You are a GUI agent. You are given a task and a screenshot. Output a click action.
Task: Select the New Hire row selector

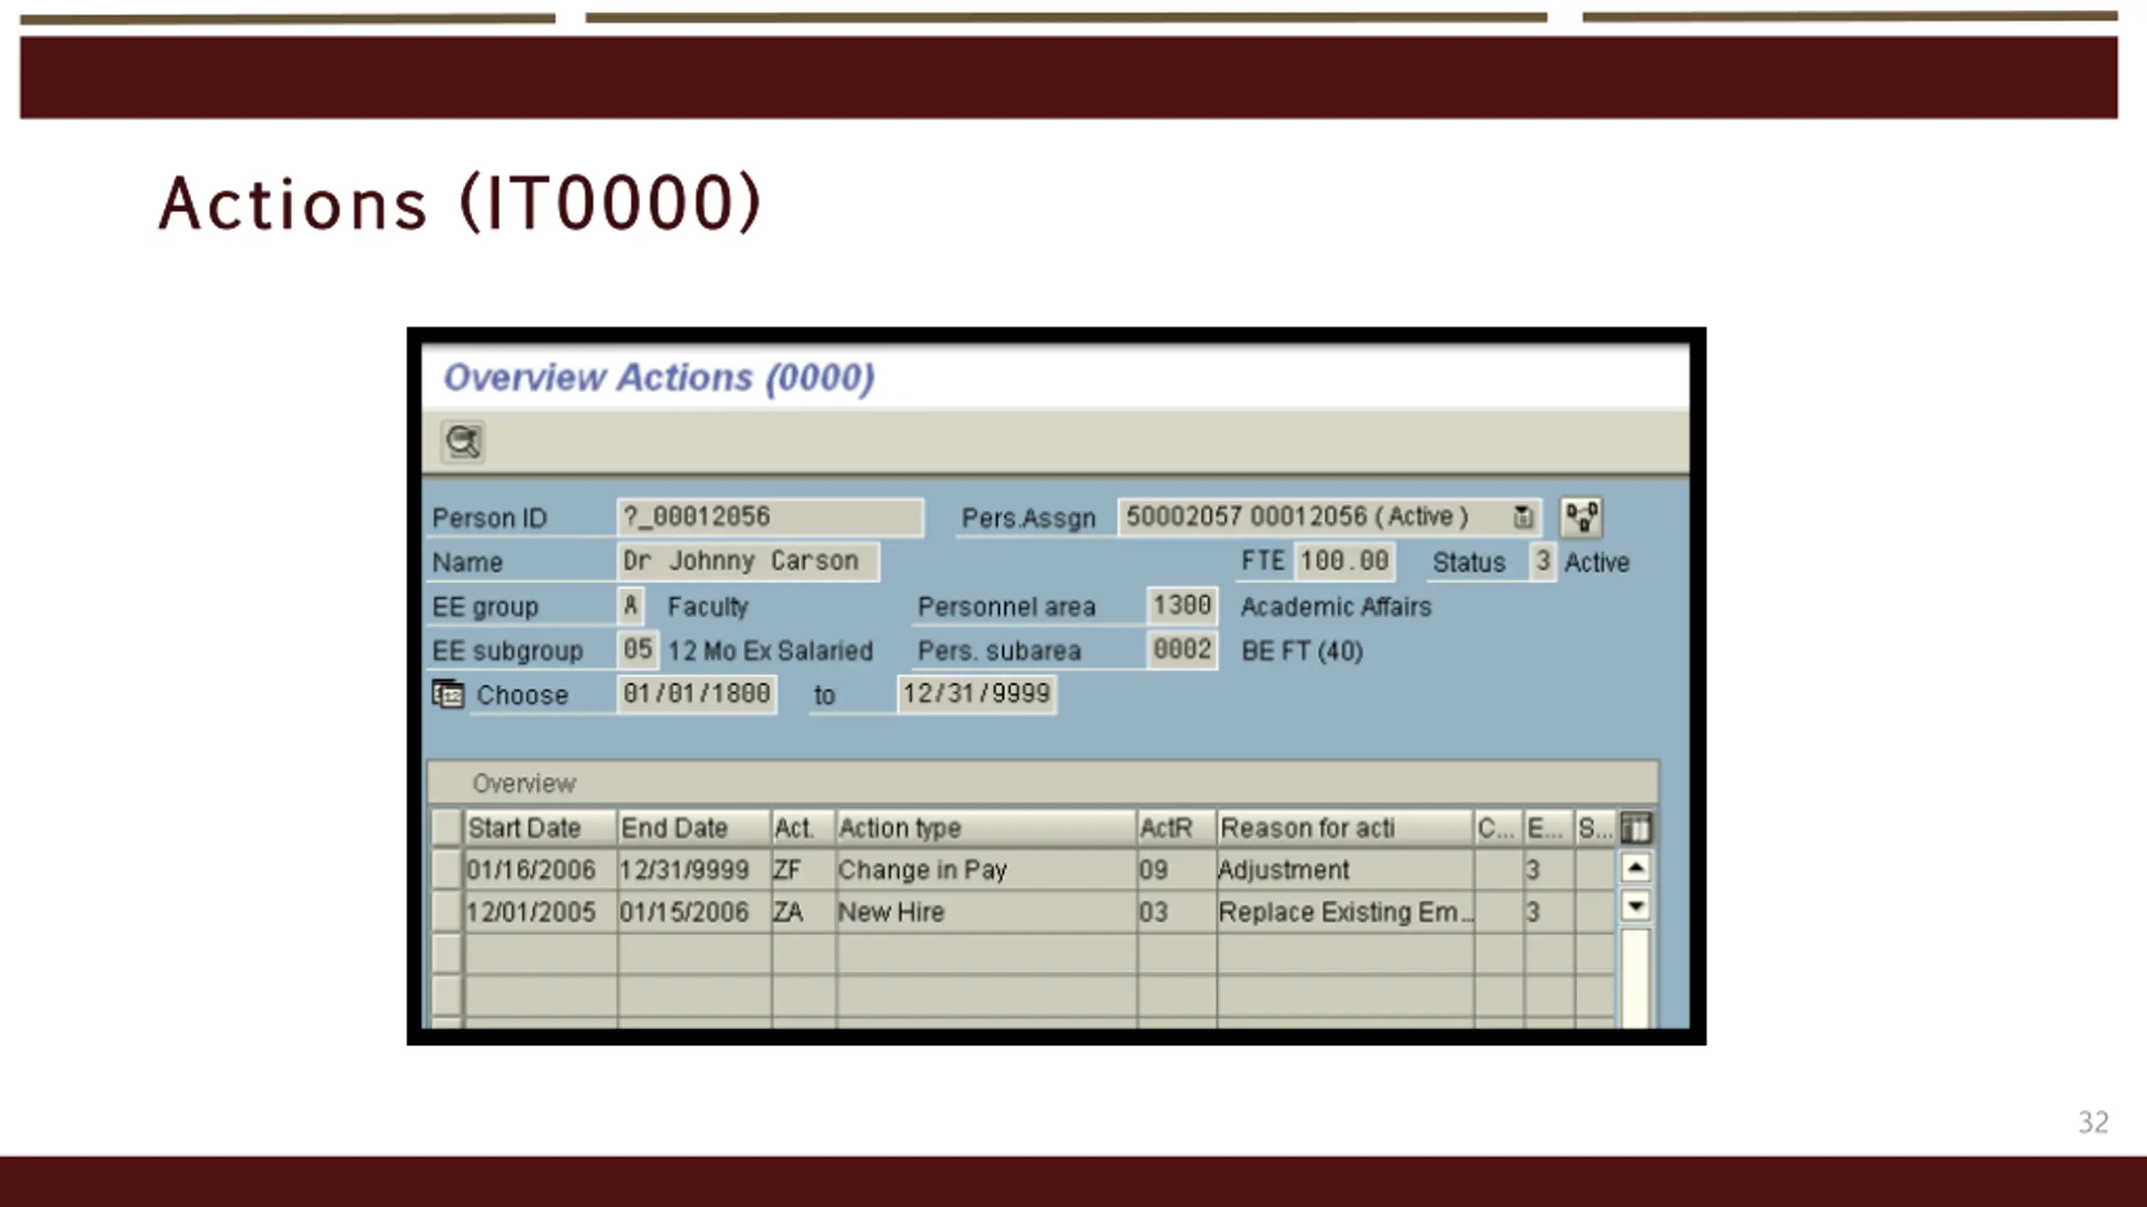pos(447,911)
